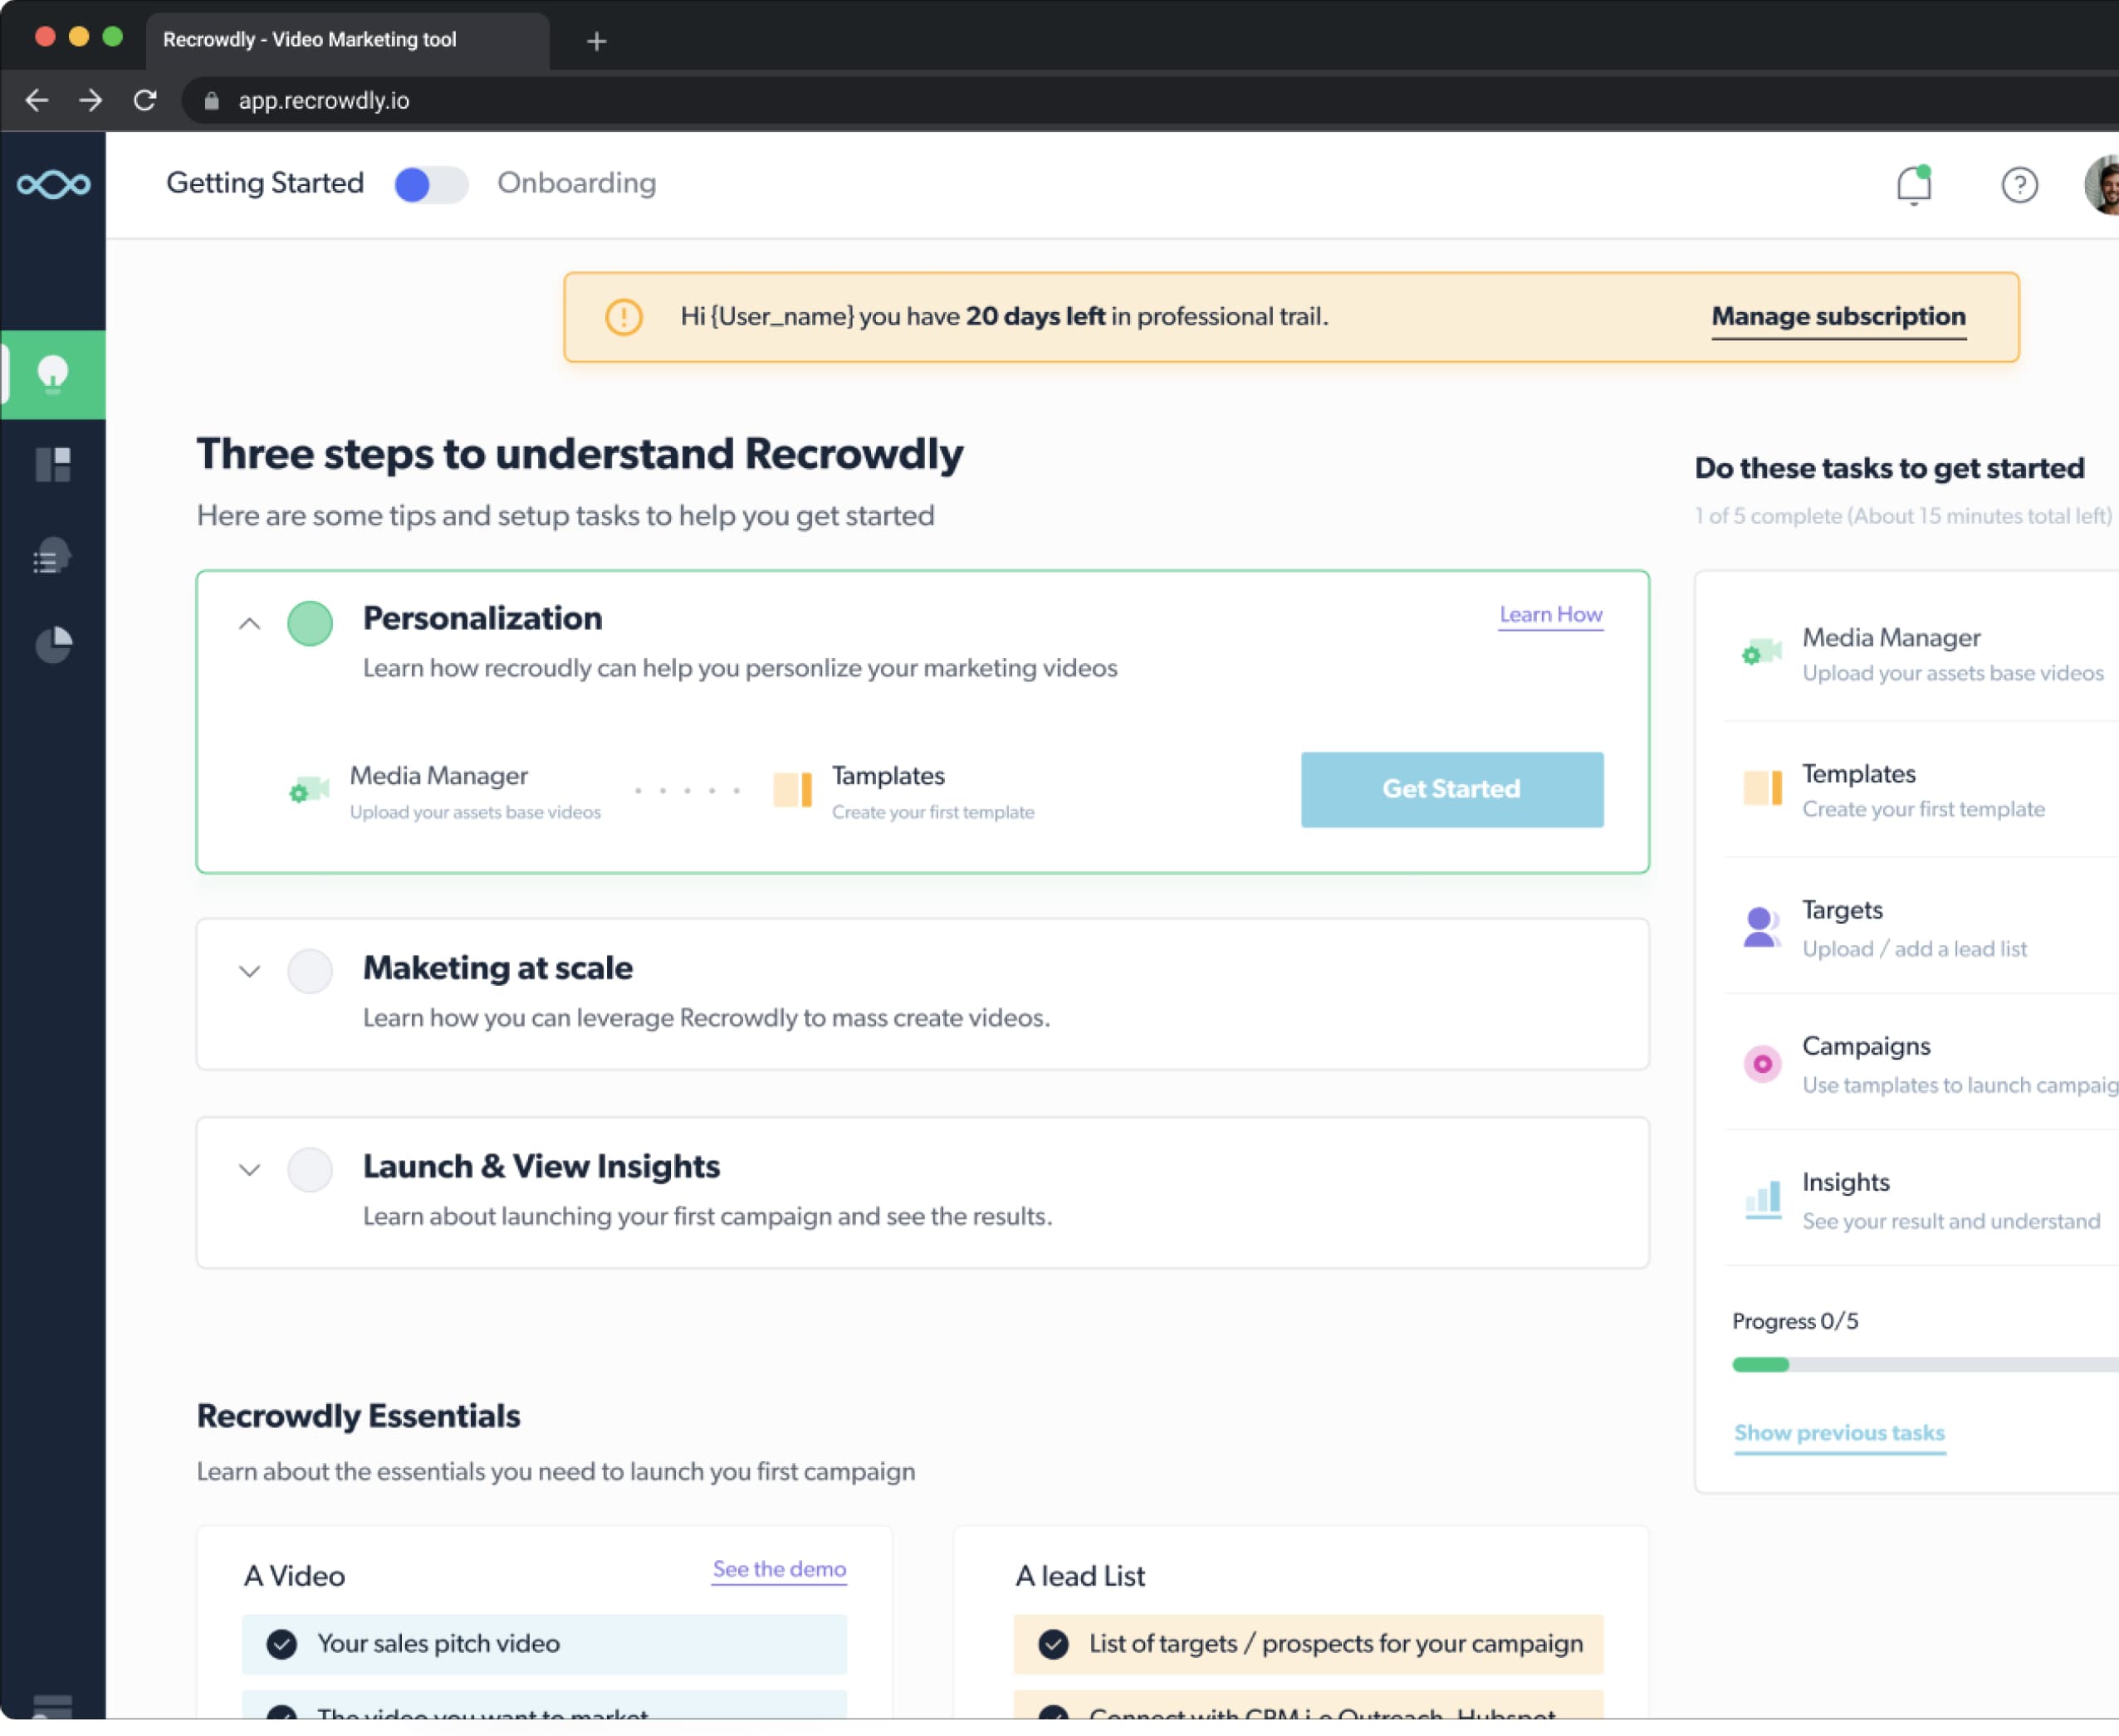
Task: Click the Targets person icon
Action: tap(1761, 926)
